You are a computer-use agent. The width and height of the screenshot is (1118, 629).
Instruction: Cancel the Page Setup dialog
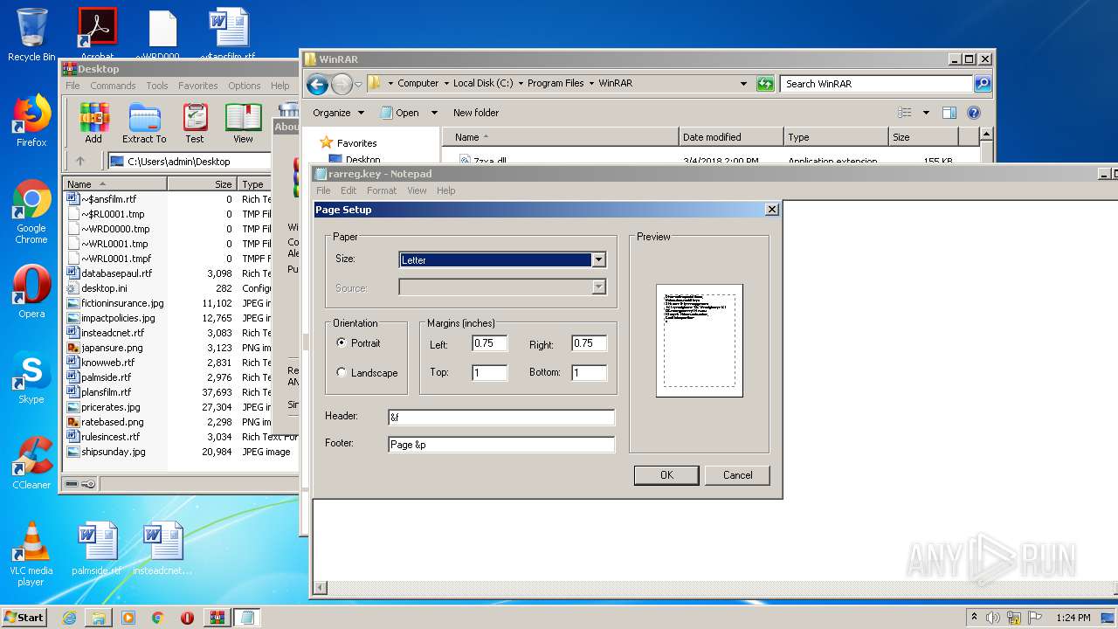pos(737,475)
